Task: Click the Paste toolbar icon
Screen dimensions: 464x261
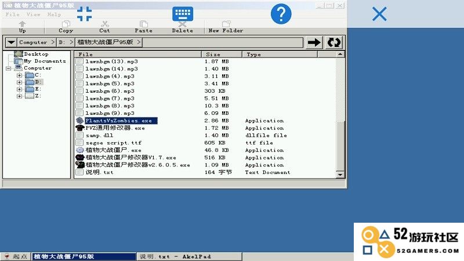Action: [x=143, y=24]
